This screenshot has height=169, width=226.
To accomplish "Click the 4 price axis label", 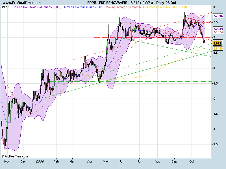I will click(214, 129).
